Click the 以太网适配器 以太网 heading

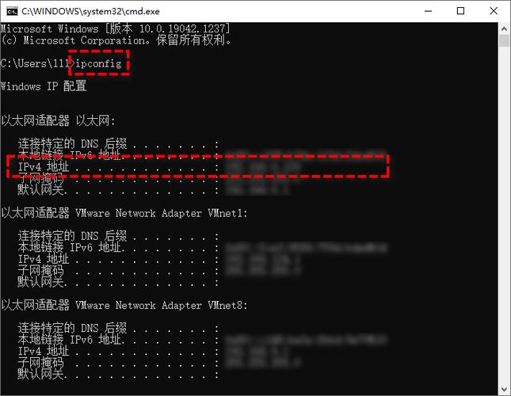58,121
